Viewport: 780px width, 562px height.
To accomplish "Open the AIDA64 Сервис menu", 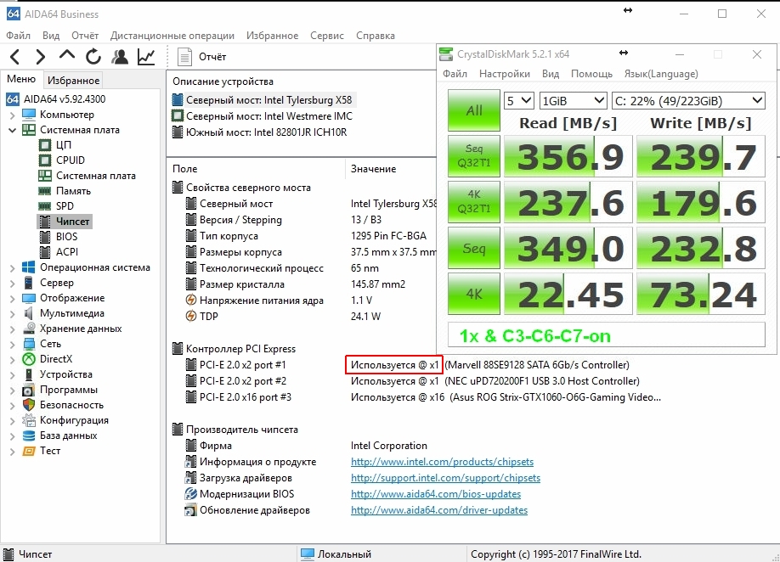I will [327, 36].
